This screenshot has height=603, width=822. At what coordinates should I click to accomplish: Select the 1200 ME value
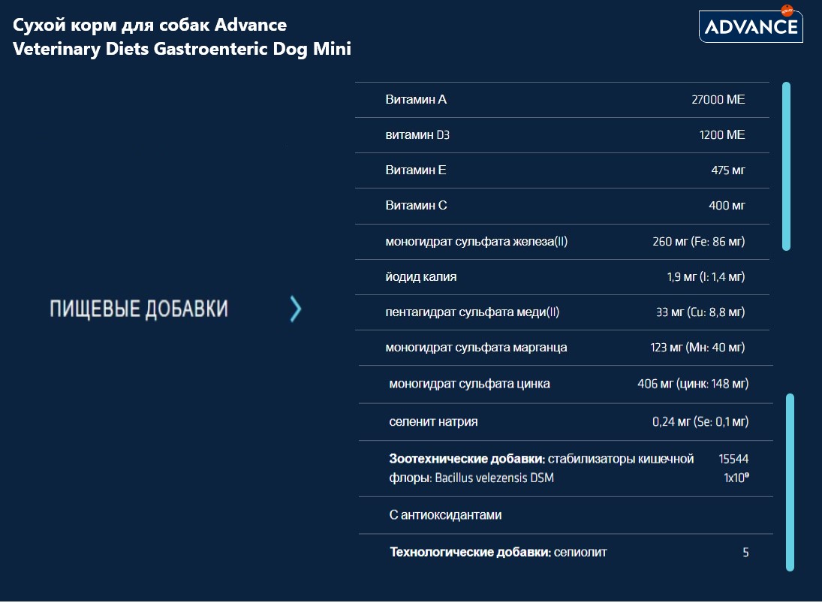click(x=722, y=134)
